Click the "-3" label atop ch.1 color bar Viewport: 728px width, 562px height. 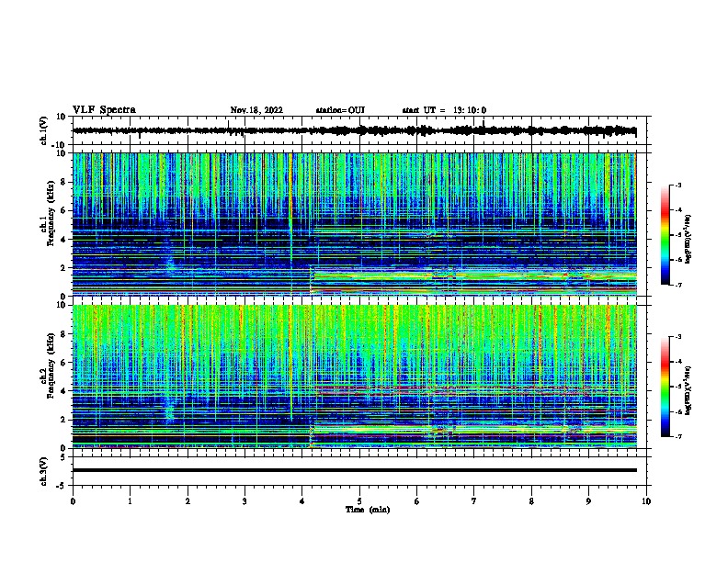(x=678, y=185)
